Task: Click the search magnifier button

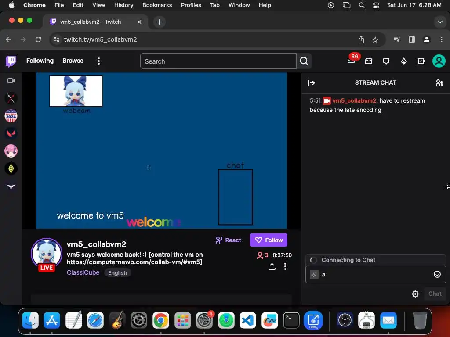Action: pos(304,61)
